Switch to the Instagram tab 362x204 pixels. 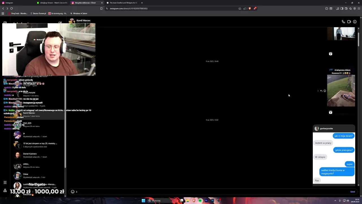click(x=18, y=3)
